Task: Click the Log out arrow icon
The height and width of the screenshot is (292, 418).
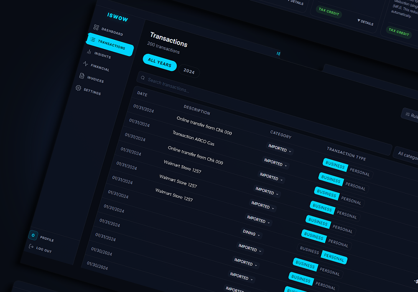Action: [31, 247]
